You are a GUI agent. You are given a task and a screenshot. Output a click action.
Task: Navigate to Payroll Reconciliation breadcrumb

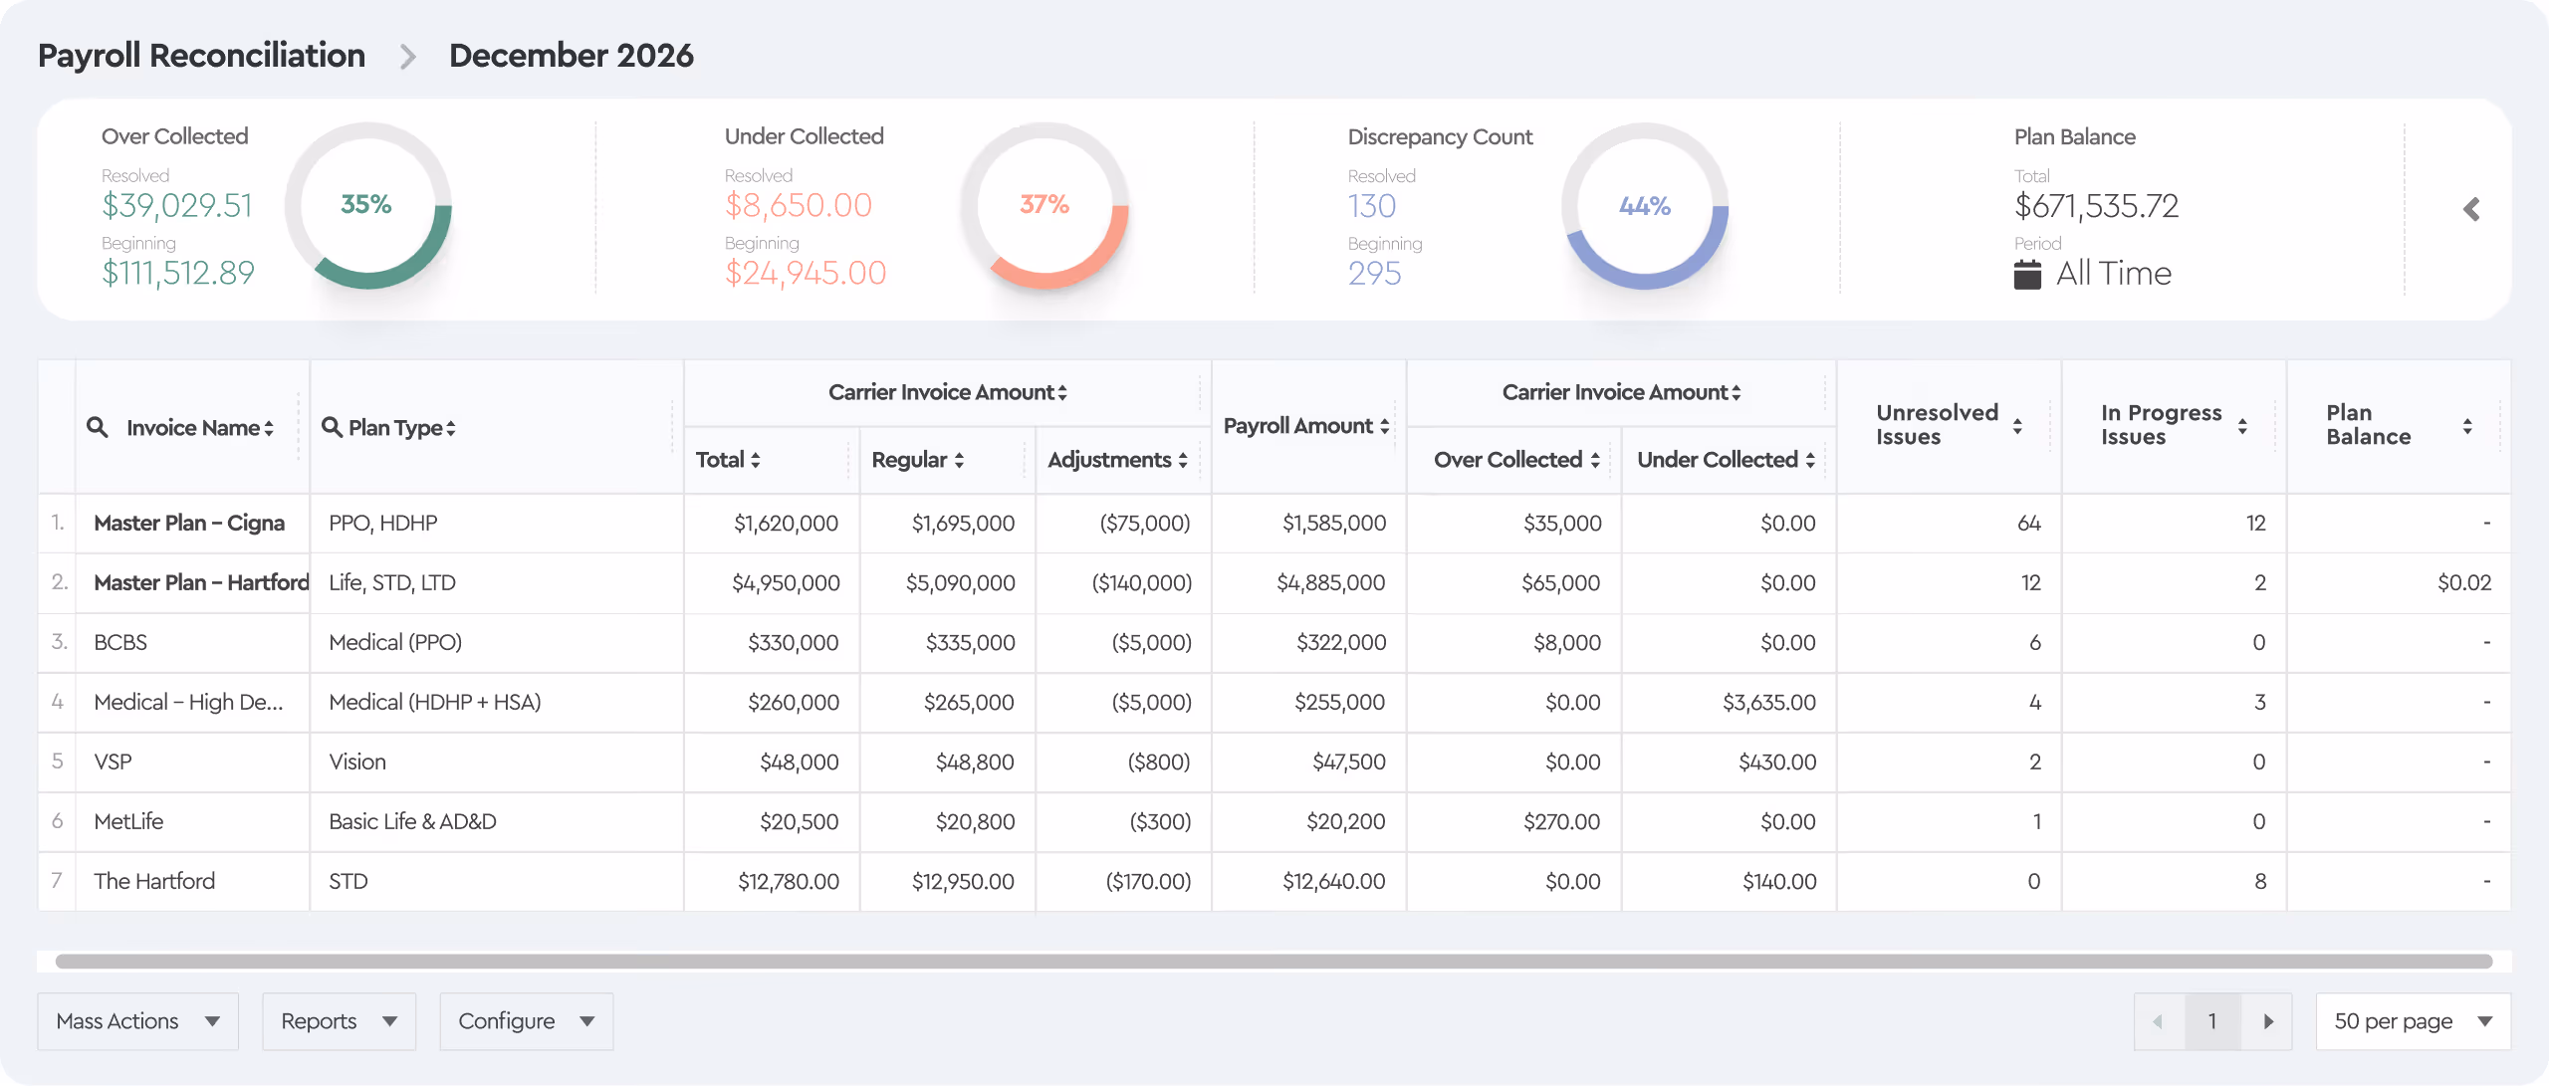coord(201,55)
